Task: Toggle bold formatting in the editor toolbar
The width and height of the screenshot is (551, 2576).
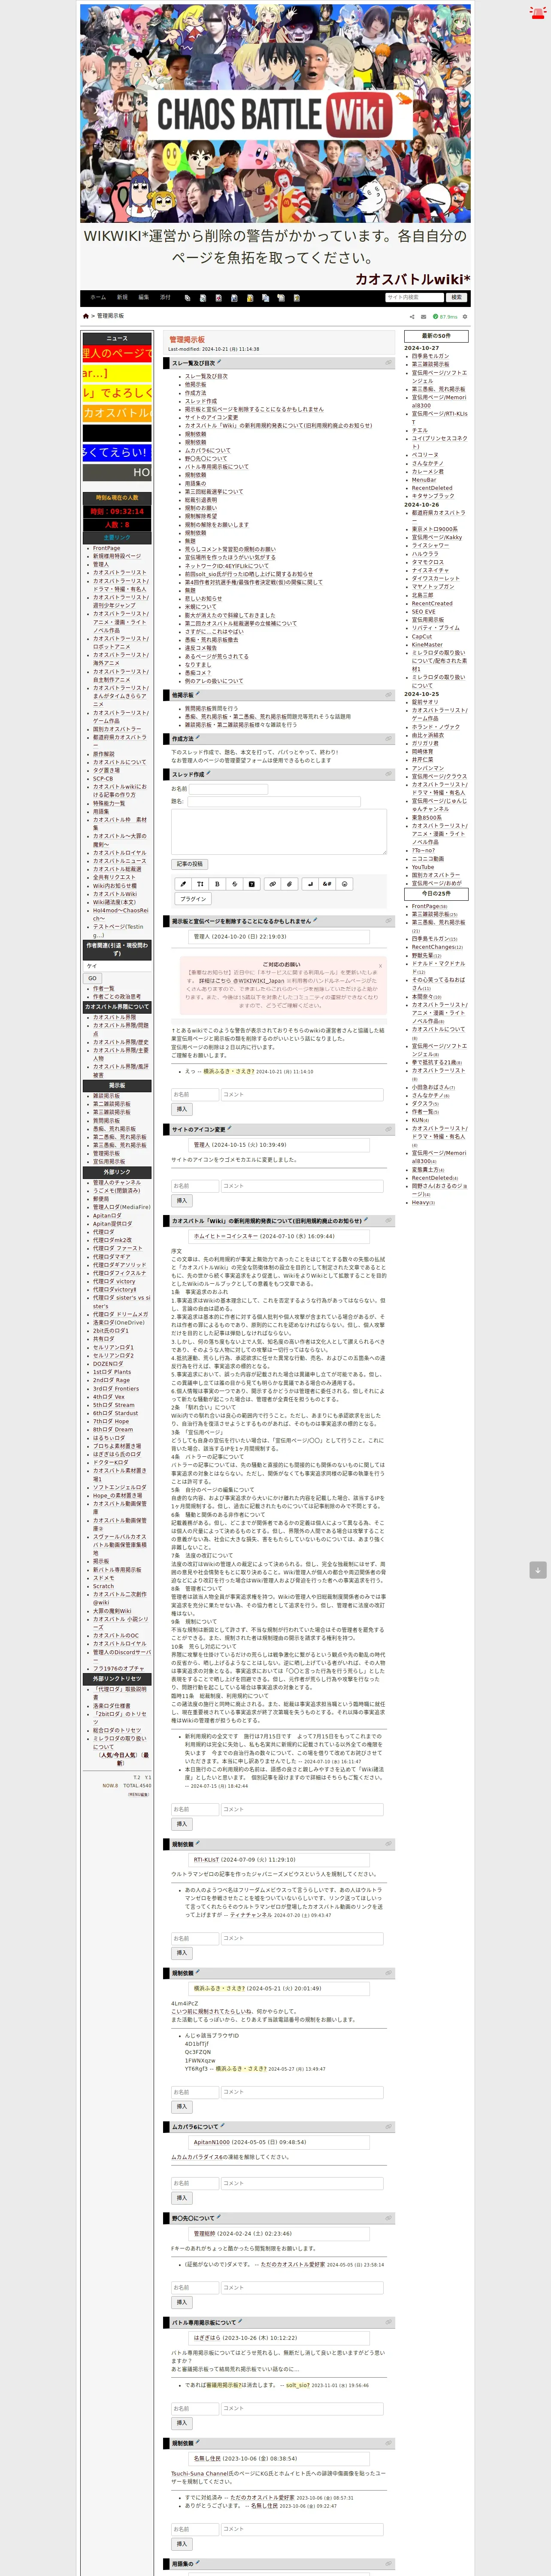Action: 217,884
